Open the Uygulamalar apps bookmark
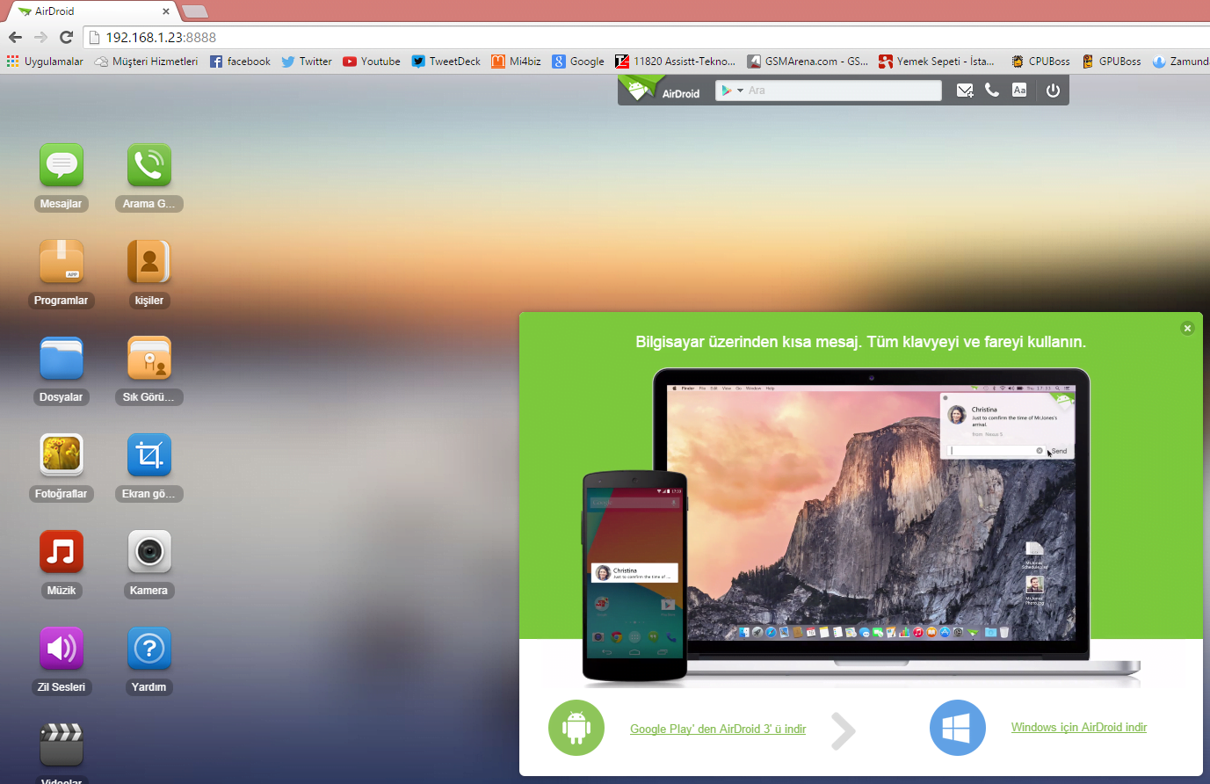 (x=45, y=62)
